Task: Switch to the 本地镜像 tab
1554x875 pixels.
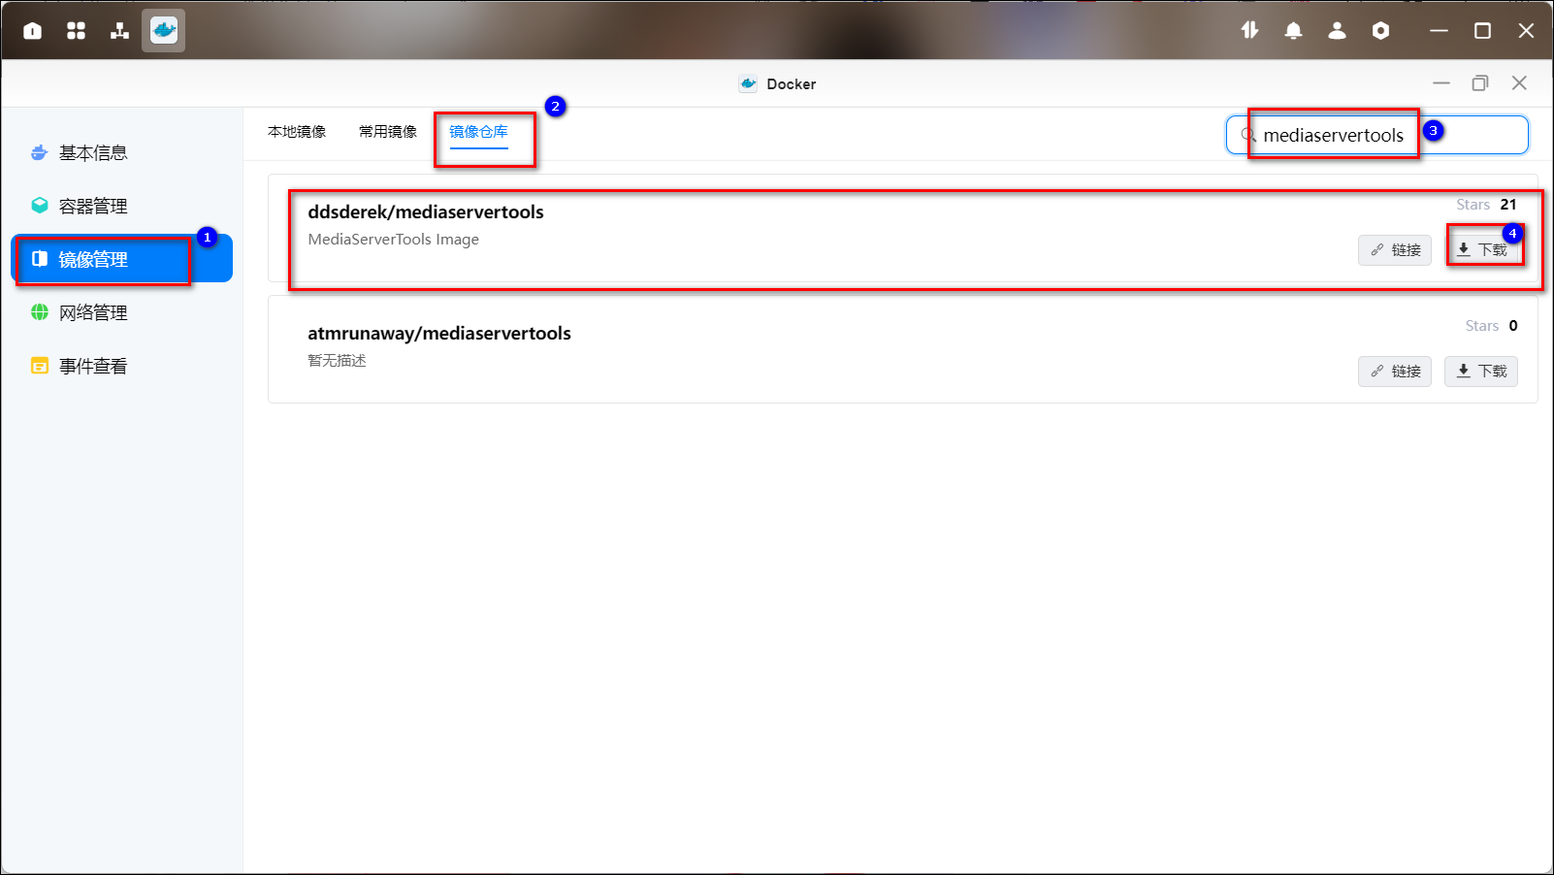Action: click(297, 132)
